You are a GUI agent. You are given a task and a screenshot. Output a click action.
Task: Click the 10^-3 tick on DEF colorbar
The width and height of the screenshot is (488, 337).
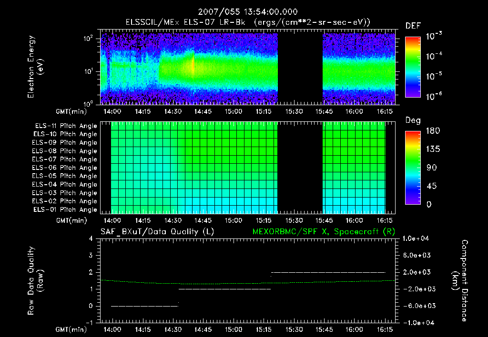pyautogui.click(x=434, y=36)
